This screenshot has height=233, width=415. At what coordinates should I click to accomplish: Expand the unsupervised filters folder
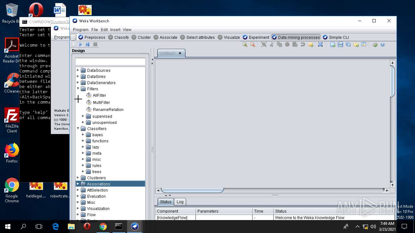pyautogui.click(x=83, y=122)
